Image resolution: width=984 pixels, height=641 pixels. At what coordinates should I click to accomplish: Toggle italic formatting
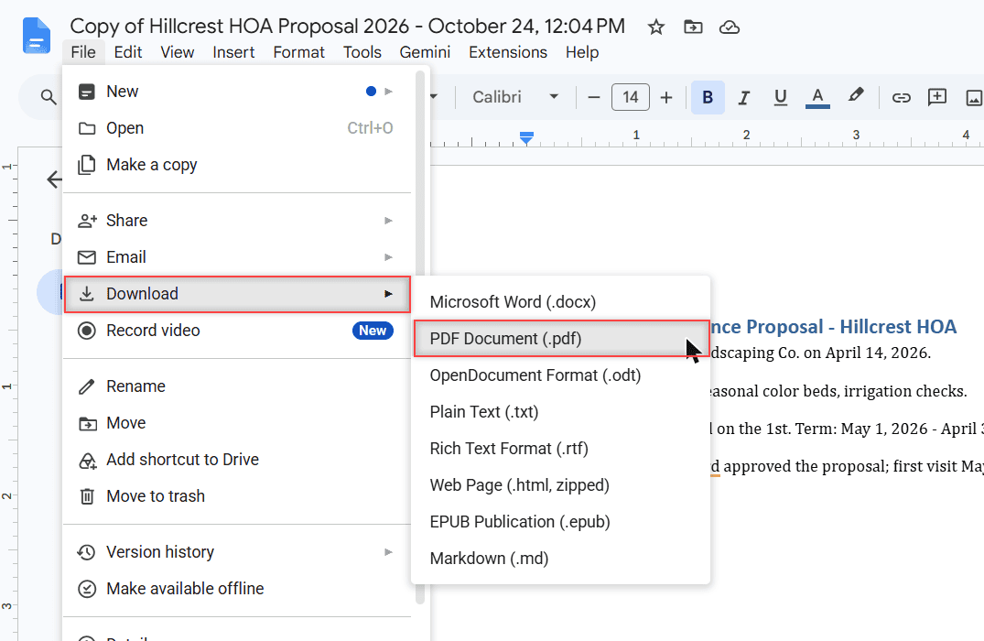point(744,97)
